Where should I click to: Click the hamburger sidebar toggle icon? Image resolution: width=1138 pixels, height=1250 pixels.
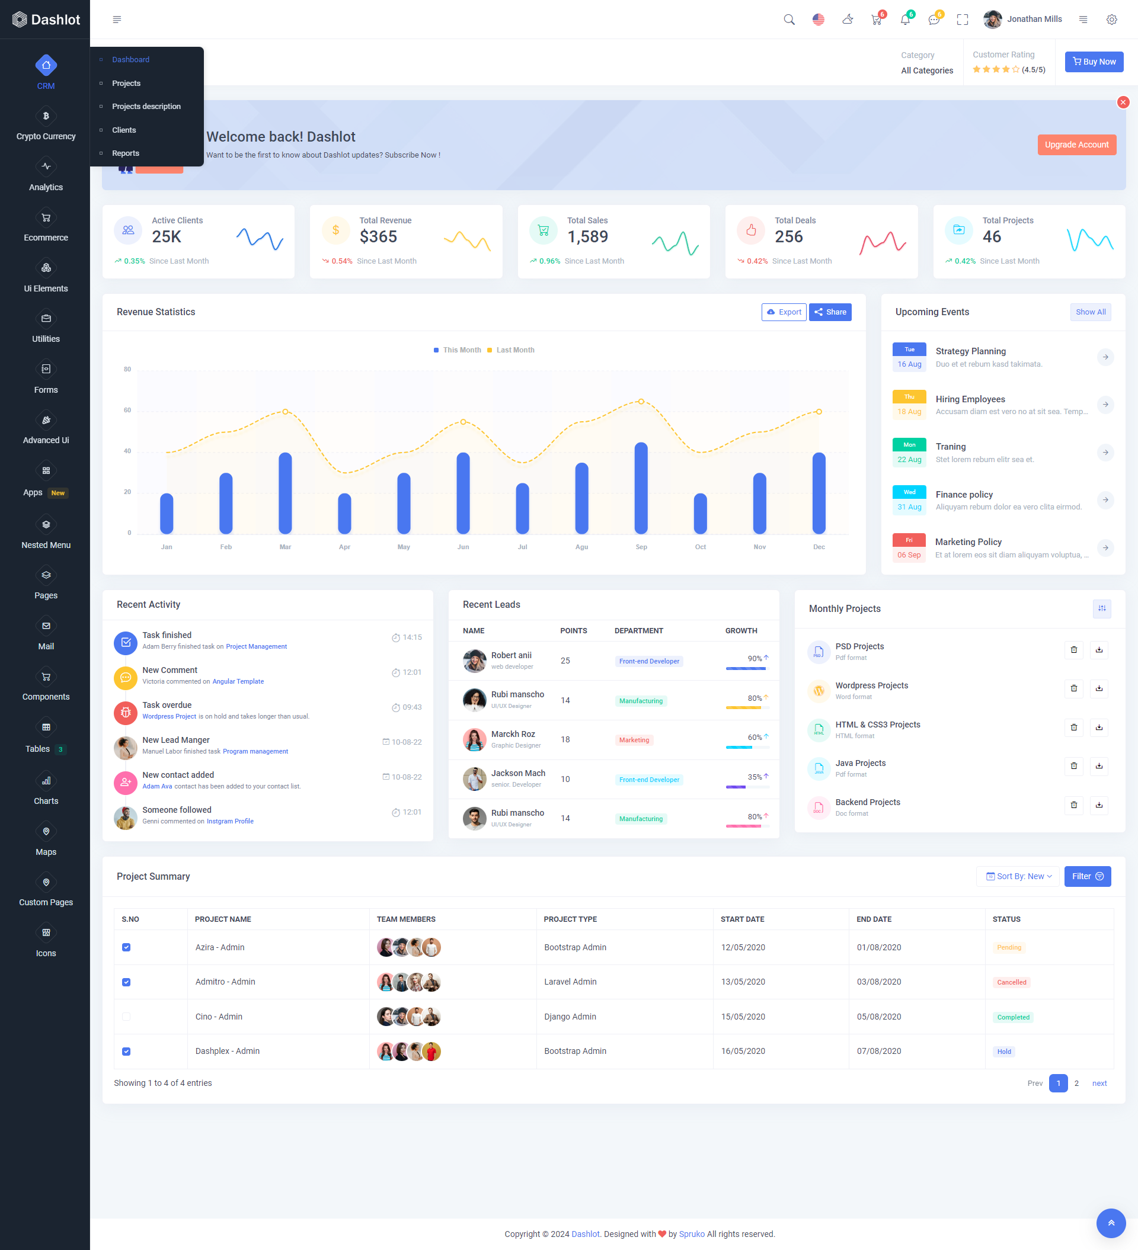117,20
